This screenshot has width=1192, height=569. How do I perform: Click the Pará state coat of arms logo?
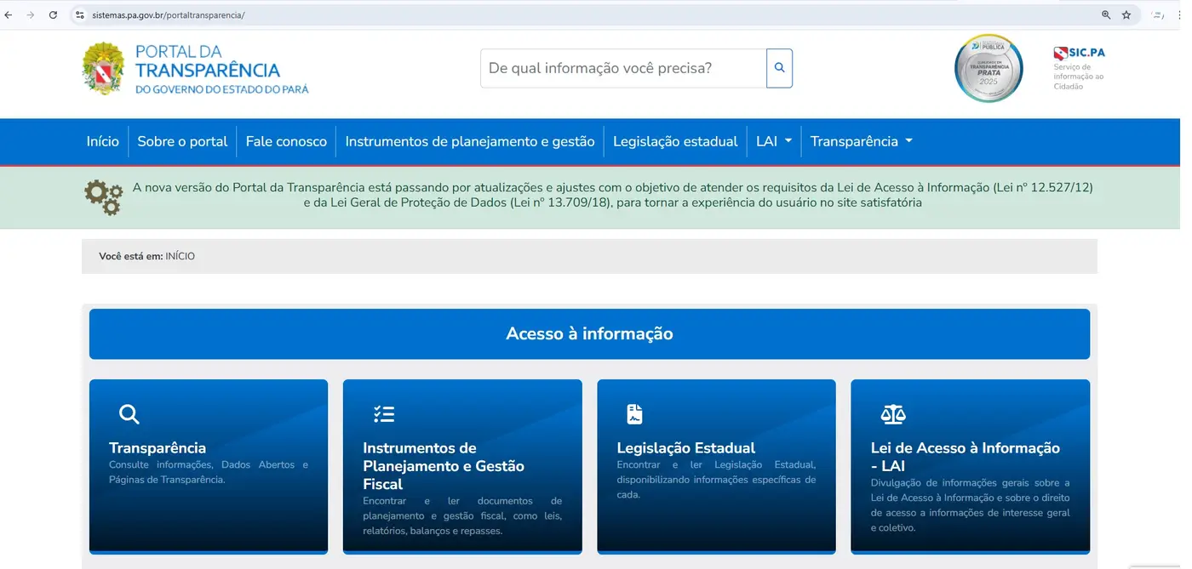coord(103,69)
